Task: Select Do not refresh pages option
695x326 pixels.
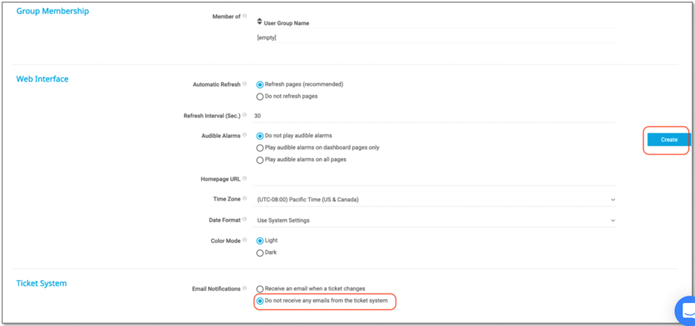Action: pyautogui.click(x=260, y=97)
